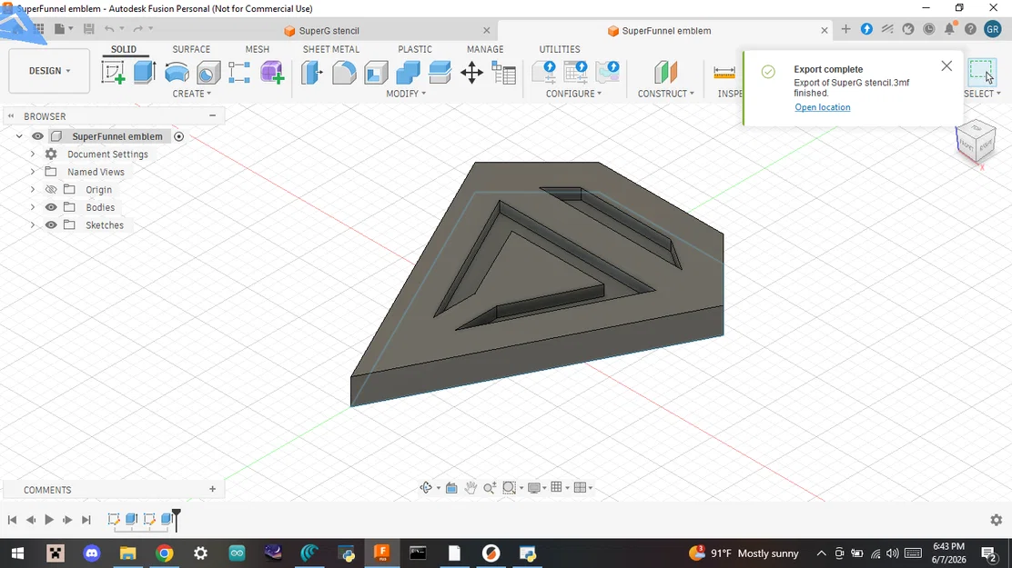Image resolution: width=1012 pixels, height=568 pixels.
Task: Open the Create Form tool
Action: (272, 72)
